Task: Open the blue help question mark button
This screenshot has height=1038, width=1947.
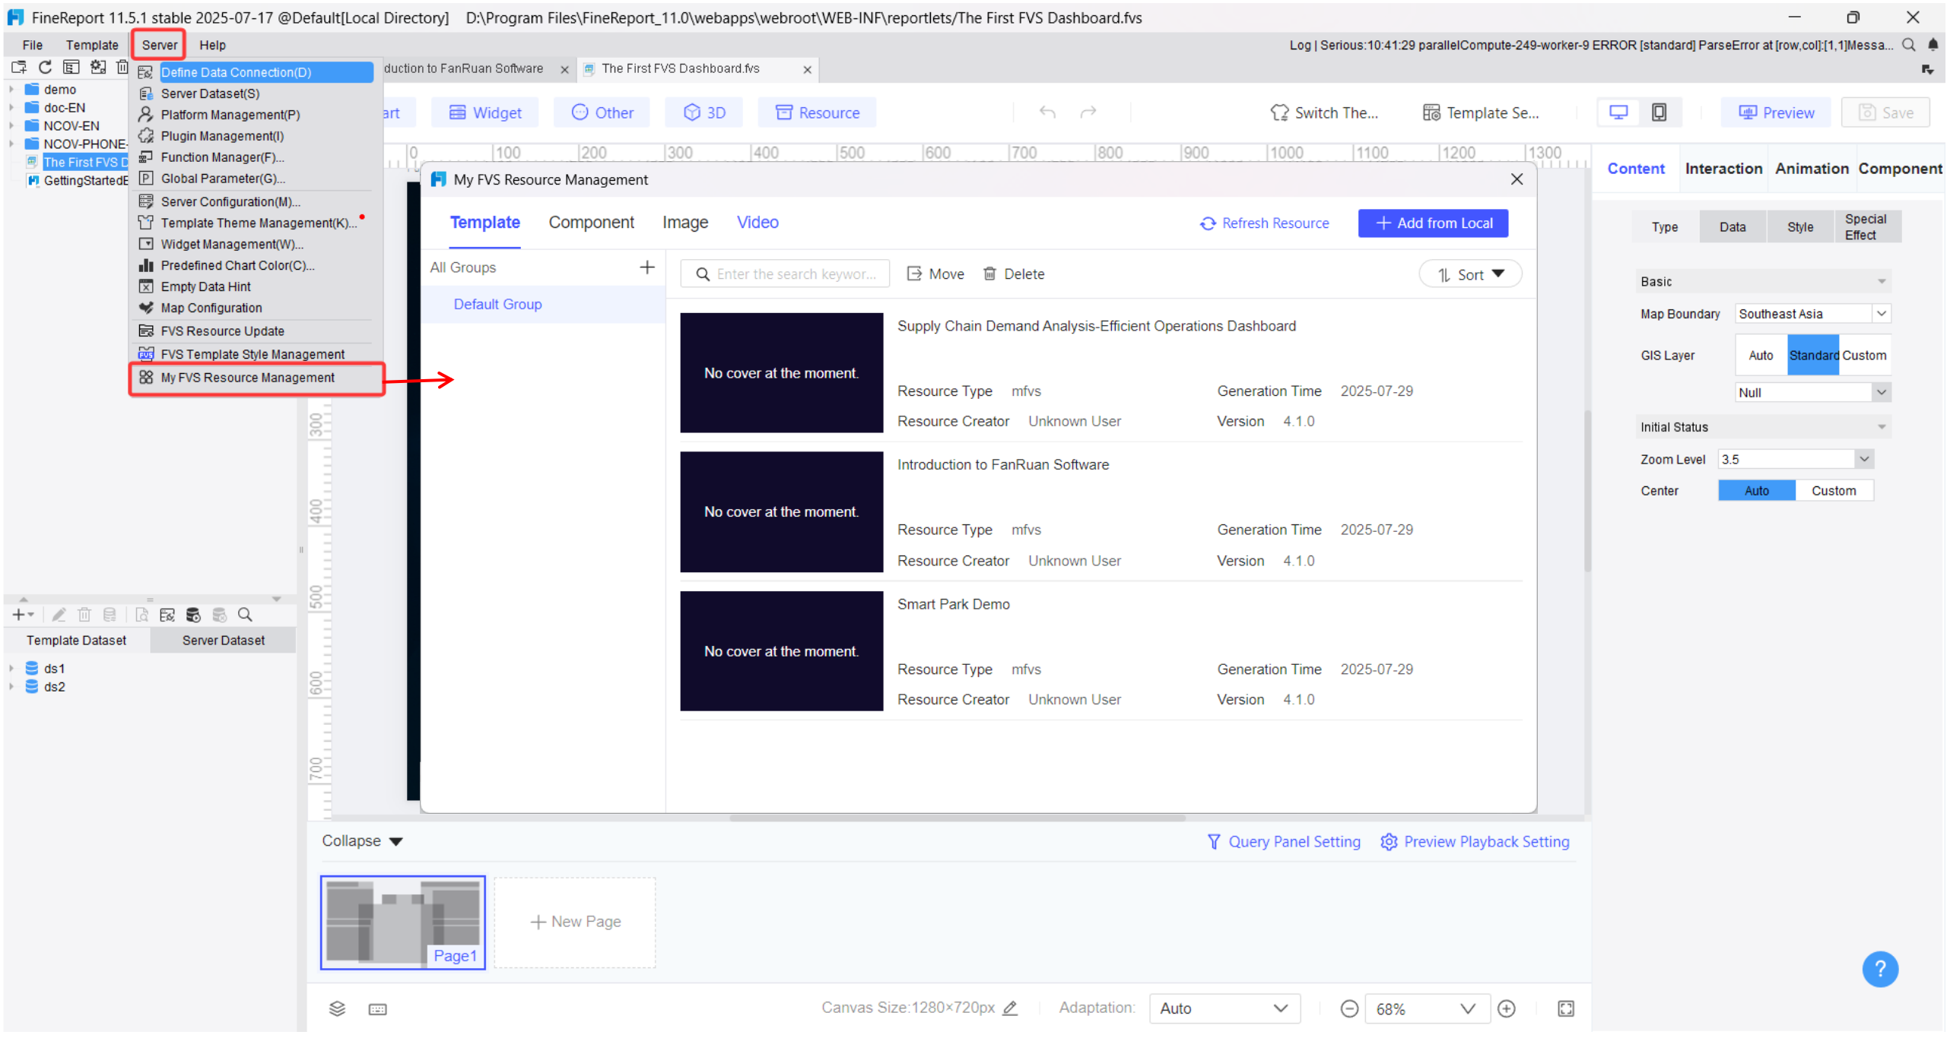Action: tap(1879, 969)
